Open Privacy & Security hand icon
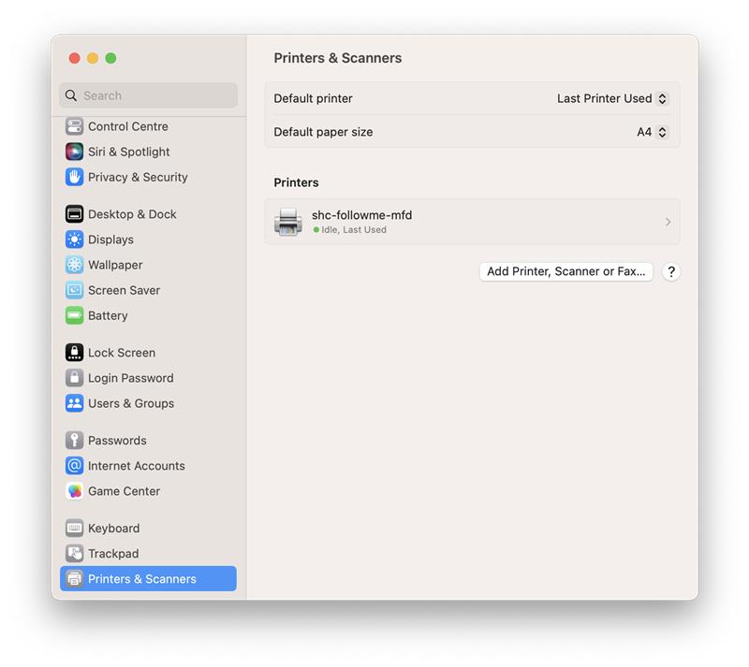Screen dimensions: 749x667 (x=74, y=177)
